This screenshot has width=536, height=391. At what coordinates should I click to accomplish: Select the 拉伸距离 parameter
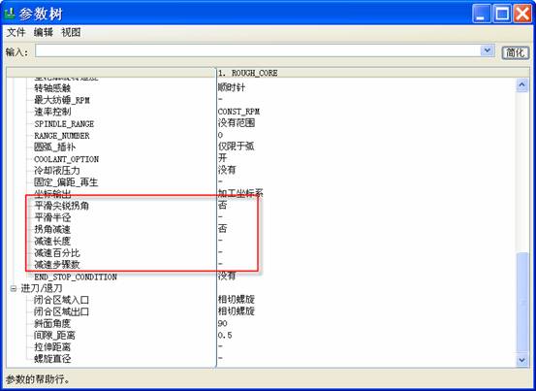pyautogui.click(x=52, y=347)
